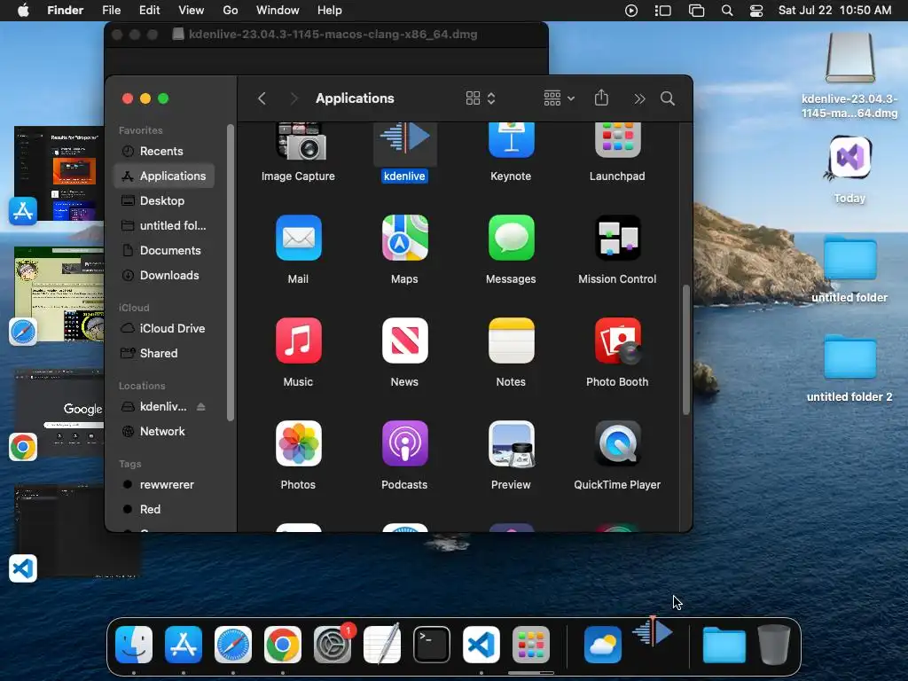Screen dimensions: 908x681
Task: Eject the kdenlive volume in the sidebar
Action: pos(201,406)
